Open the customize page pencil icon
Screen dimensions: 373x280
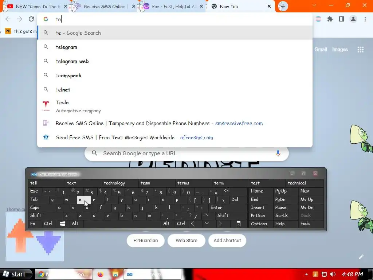pyautogui.click(x=361, y=257)
